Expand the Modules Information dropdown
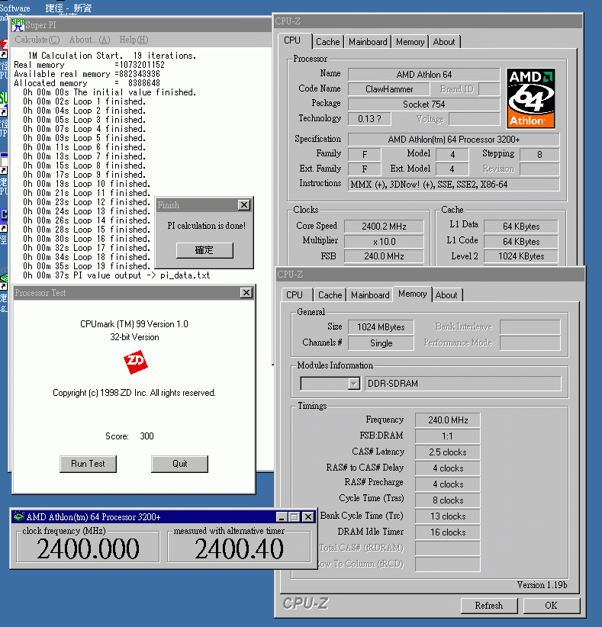Viewport: 602px width, 627px height. tap(353, 384)
